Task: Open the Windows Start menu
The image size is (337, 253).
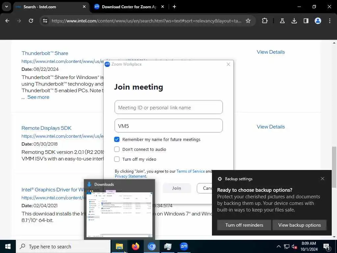Action: tap(8, 246)
